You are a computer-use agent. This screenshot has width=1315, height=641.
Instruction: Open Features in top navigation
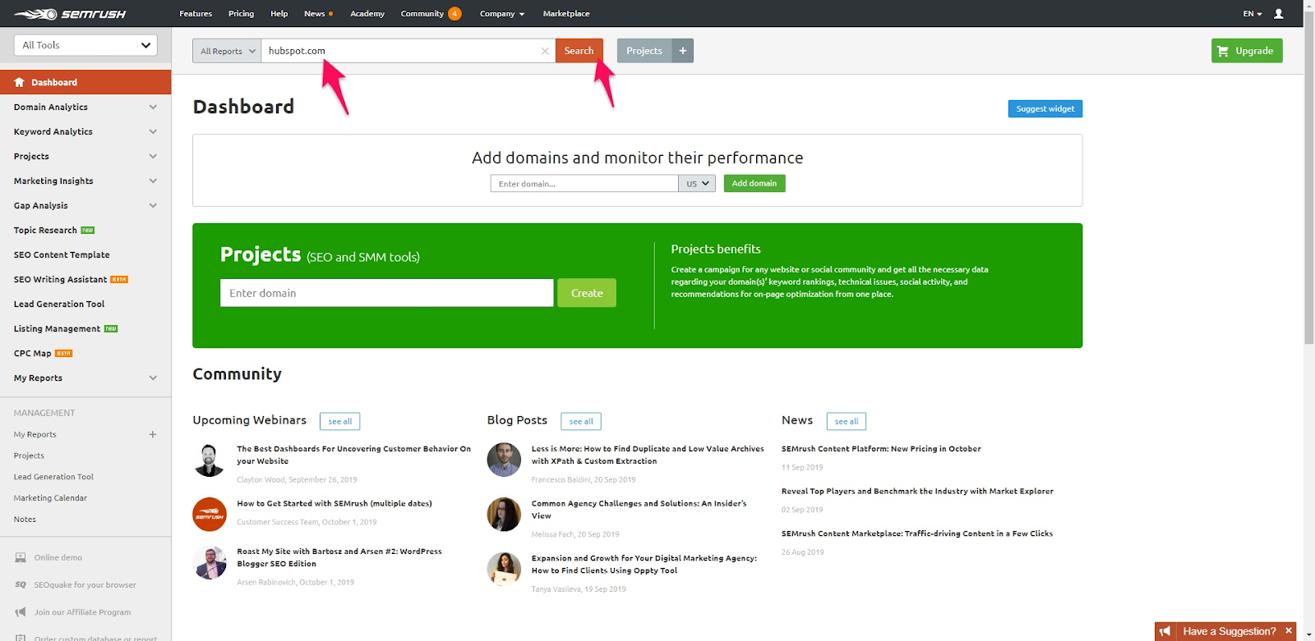pyautogui.click(x=196, y=14)
